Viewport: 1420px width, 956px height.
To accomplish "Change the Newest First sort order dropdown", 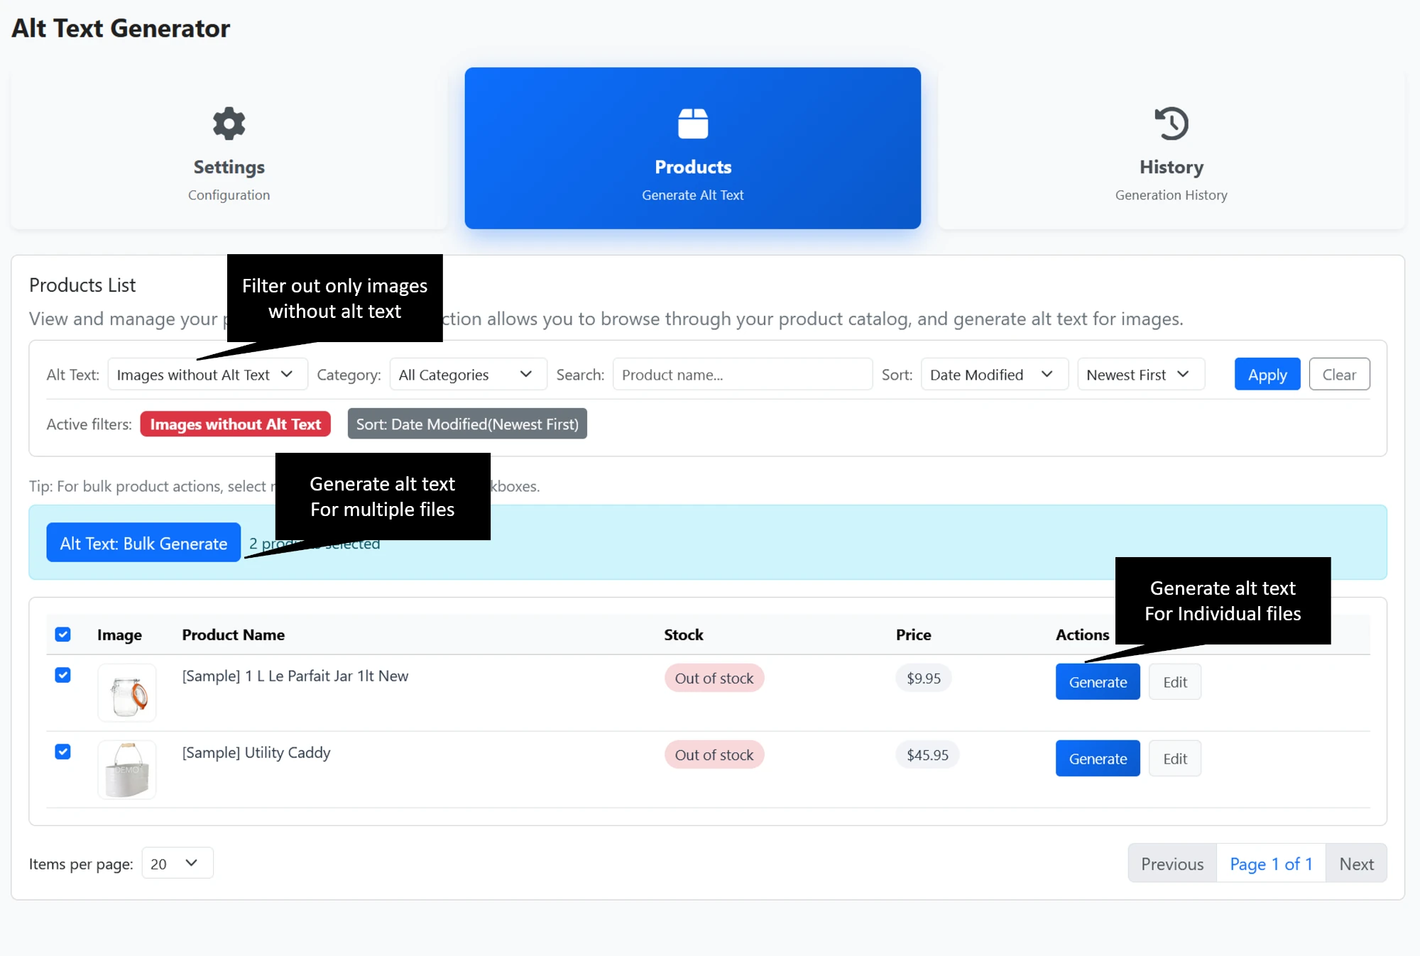I will 1140,374.
